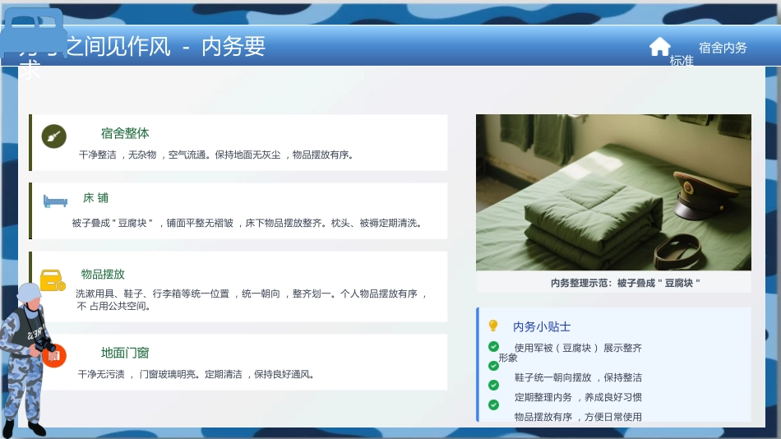781x439 pixels.
Task: Click the blue bed icon beside 床铺
Action: 55,201
